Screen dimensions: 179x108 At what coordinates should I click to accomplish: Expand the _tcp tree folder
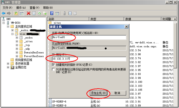[17, 45]
